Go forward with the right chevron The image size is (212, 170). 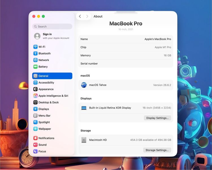(x=87, y=16)
